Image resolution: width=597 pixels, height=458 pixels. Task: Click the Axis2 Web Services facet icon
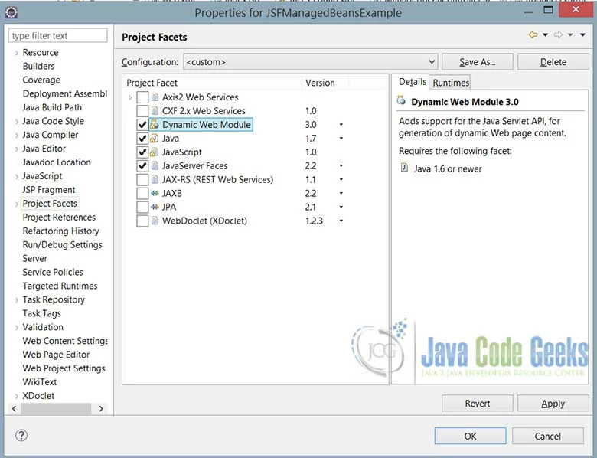(x=155, y=97)
